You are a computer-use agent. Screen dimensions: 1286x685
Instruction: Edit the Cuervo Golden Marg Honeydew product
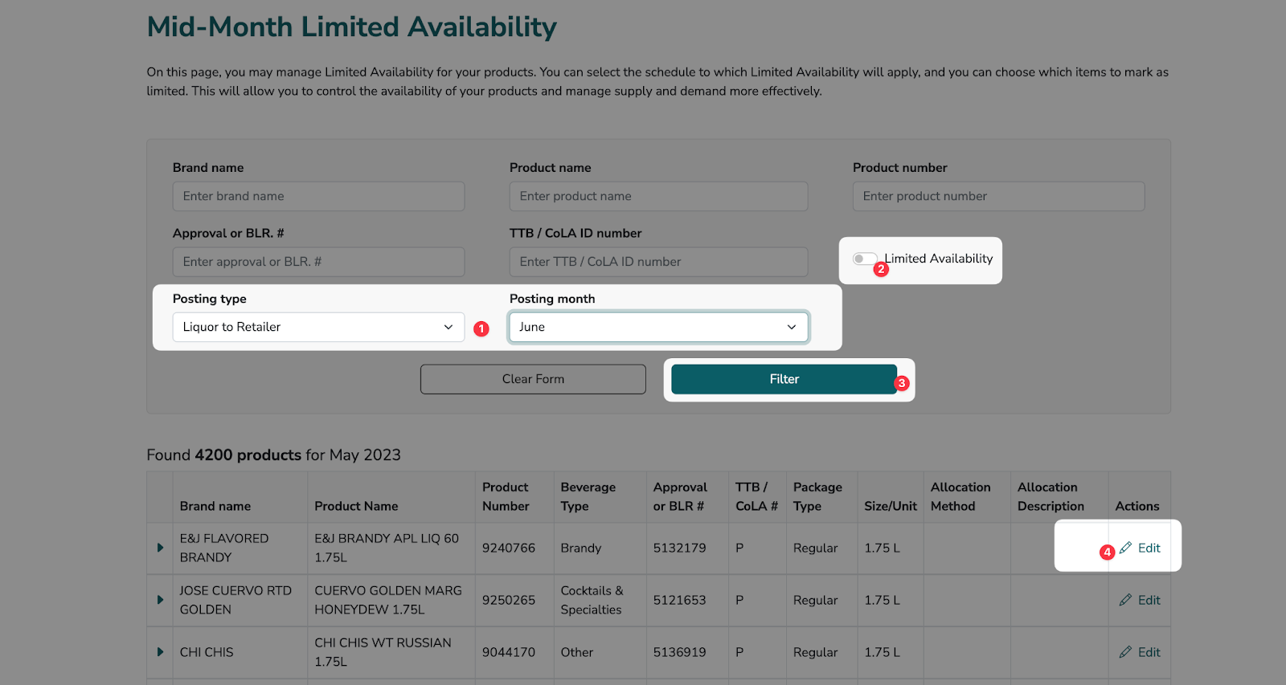coord(1140,600)
